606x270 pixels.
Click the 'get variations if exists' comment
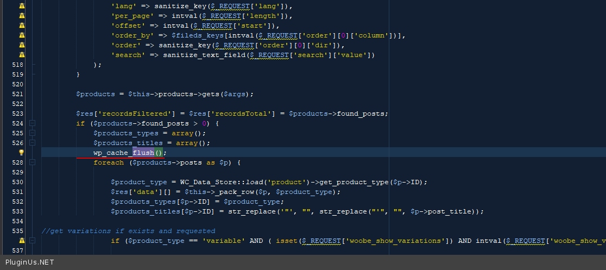128,231
